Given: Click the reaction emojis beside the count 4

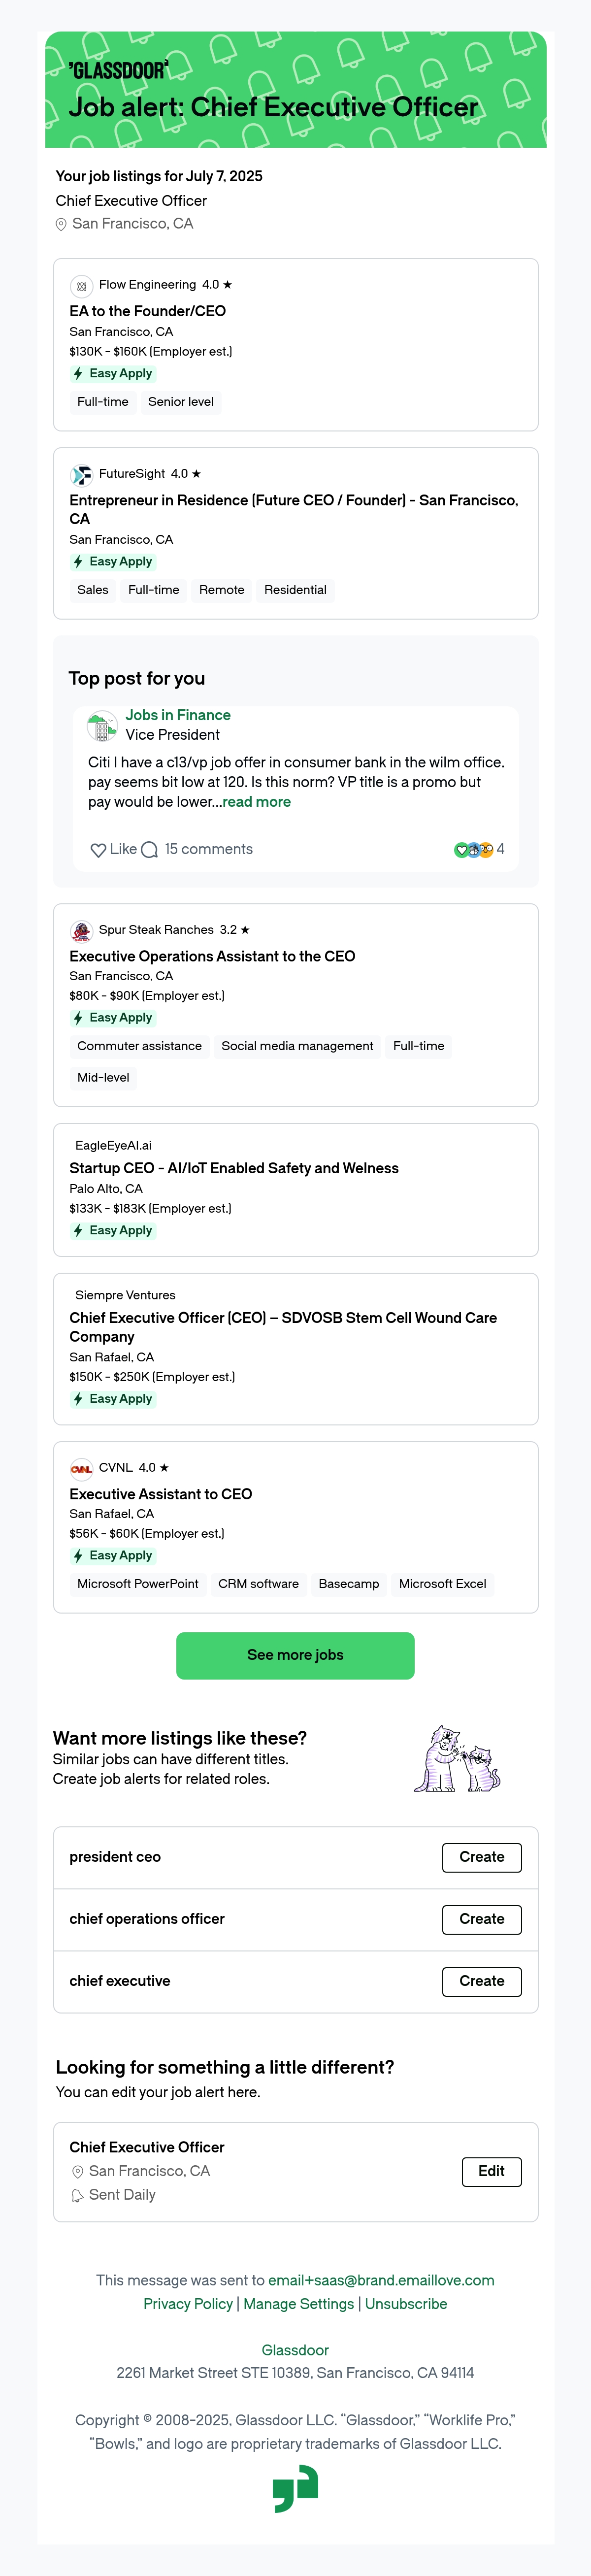Looking at the screenshot, I should tap(474, 850).
